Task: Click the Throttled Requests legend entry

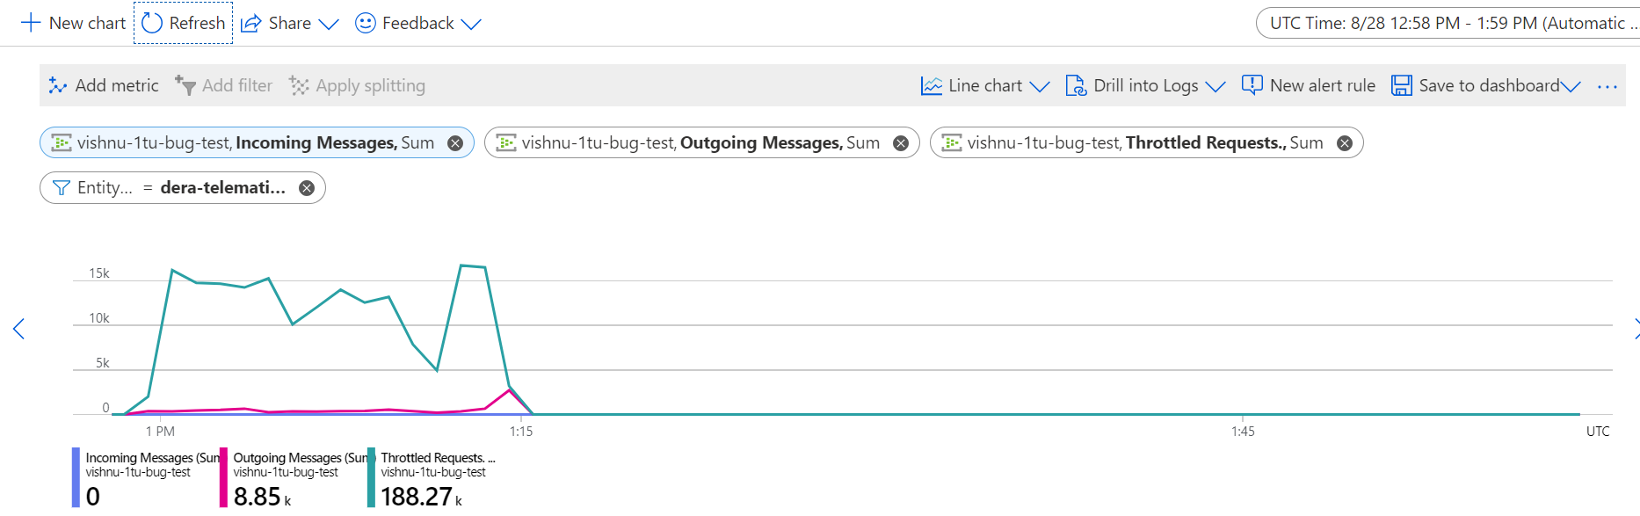Action: 432,477
